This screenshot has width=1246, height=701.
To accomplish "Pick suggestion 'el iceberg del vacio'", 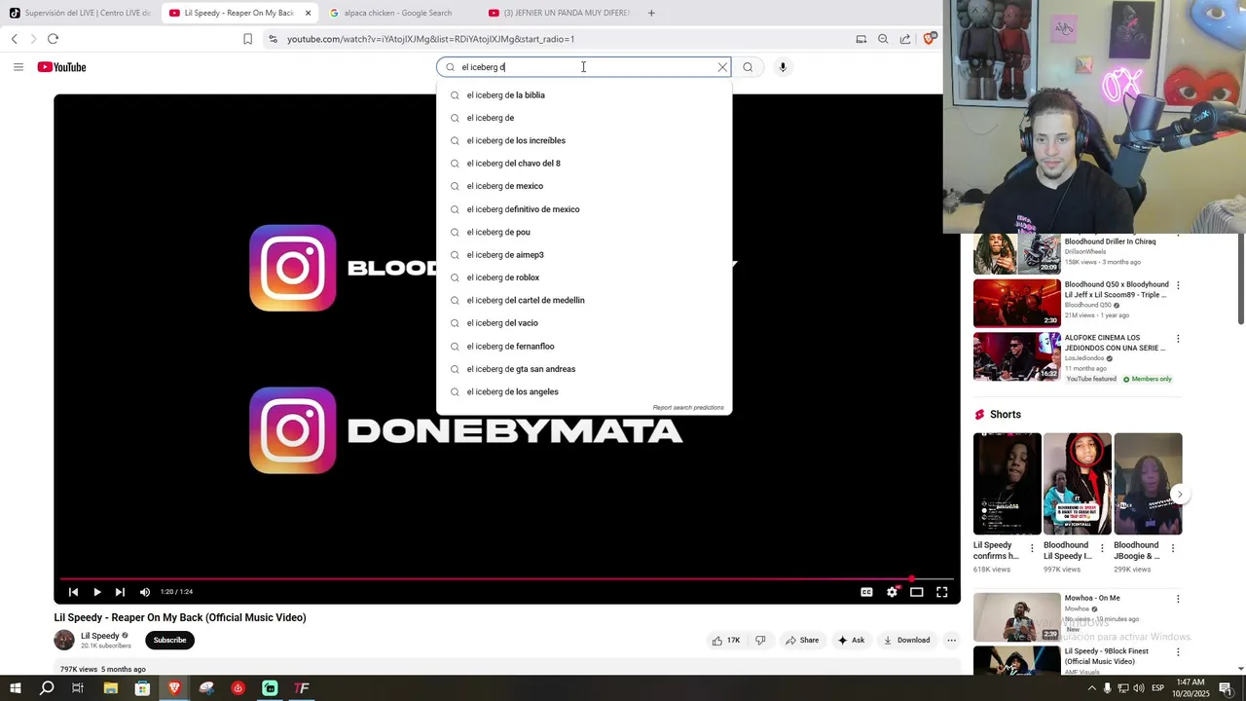I will (x=584, y=323).
